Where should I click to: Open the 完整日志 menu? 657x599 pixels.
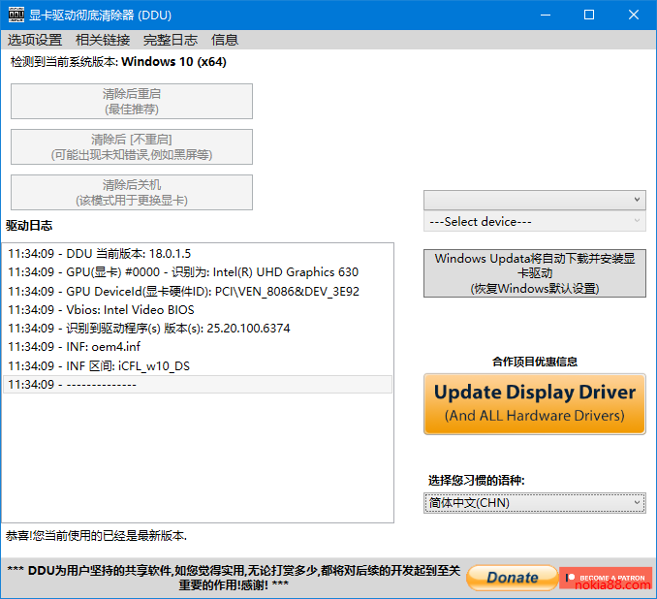(x=171, y=40)
